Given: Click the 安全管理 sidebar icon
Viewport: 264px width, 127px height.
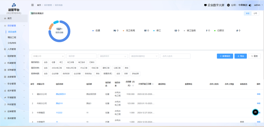Looking at the screenshot, I should 5,84.
